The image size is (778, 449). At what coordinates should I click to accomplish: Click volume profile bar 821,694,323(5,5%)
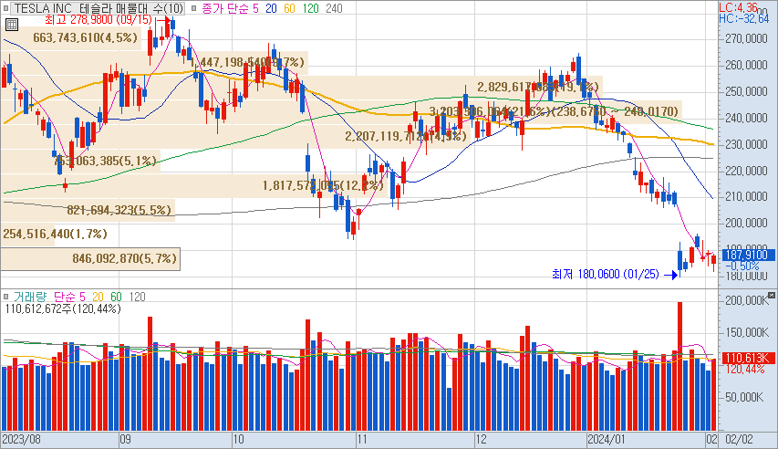[x=88, y=210]
